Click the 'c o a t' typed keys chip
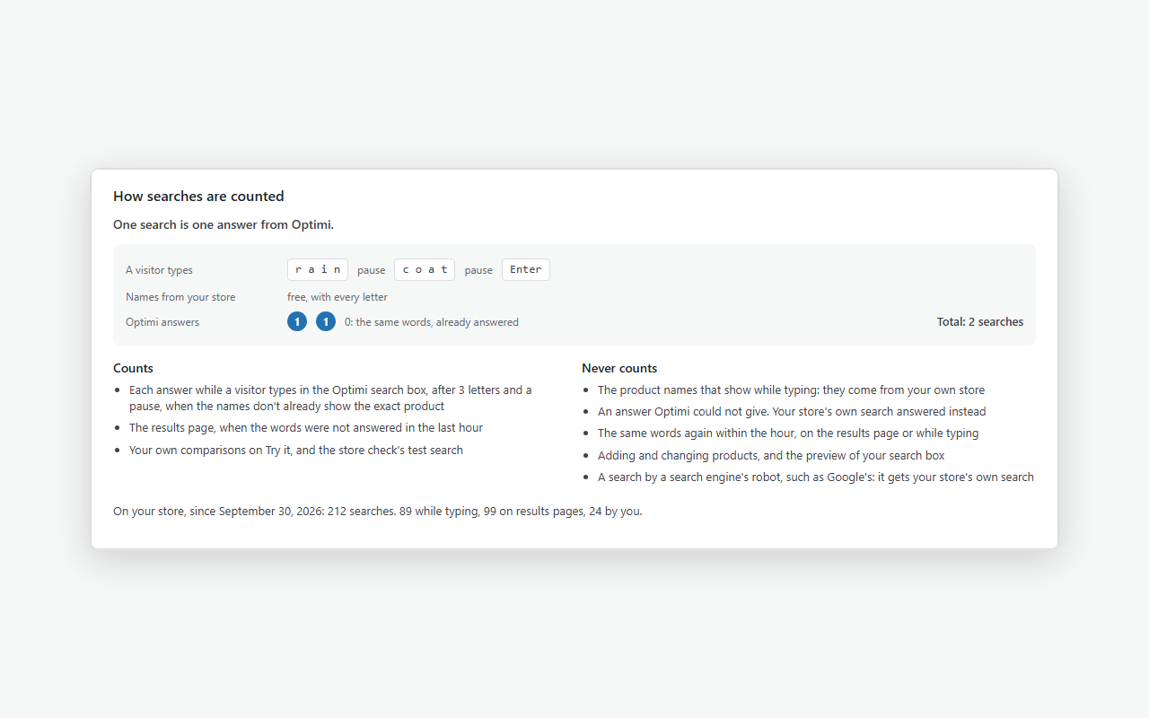The width and height of the screenshot is (1149, 718). 425,269
